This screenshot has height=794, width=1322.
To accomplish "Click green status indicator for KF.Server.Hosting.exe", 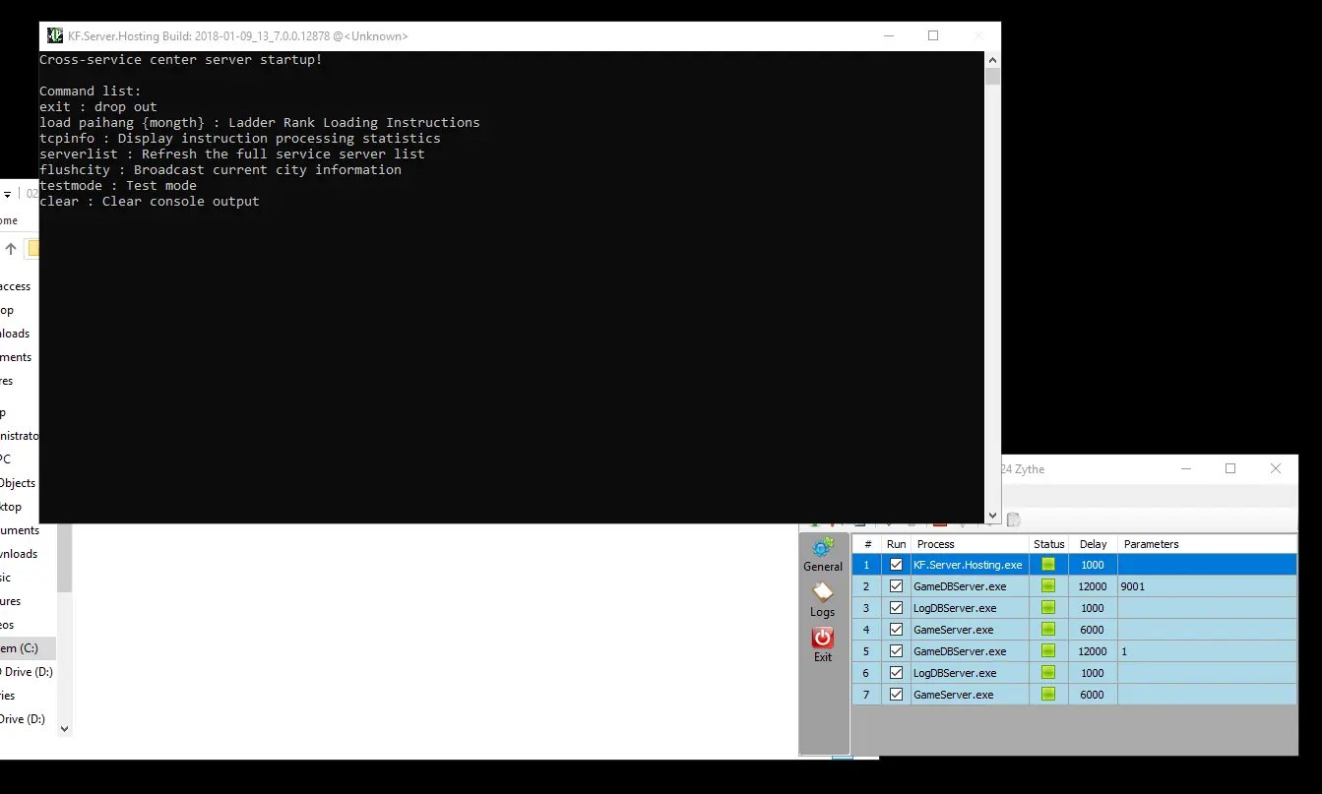I will [1048, 565].
